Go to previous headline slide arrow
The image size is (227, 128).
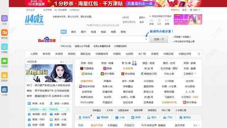(x=67, y=62)
